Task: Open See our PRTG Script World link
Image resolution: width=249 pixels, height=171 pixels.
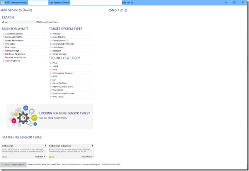Action: tap(53, 118)
